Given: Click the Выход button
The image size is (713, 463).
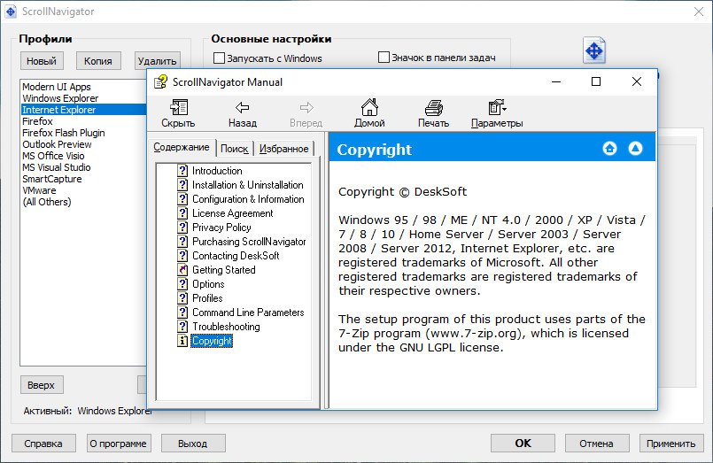Looking at the screenshot, I should 193,444.
